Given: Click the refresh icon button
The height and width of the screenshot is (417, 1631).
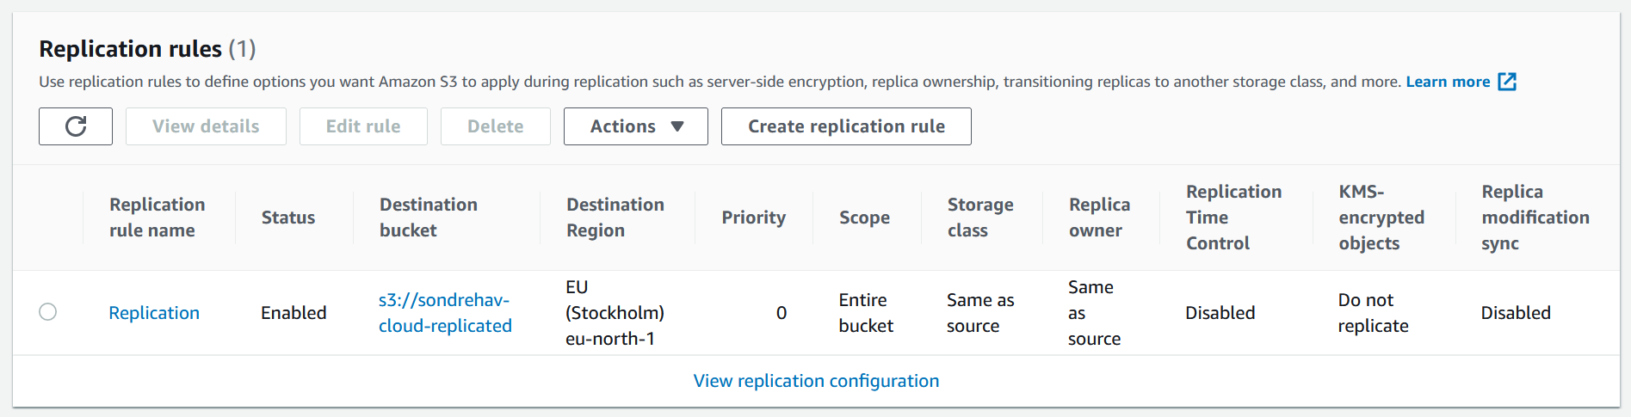Looking at the screenshot, I should [76, 126].
